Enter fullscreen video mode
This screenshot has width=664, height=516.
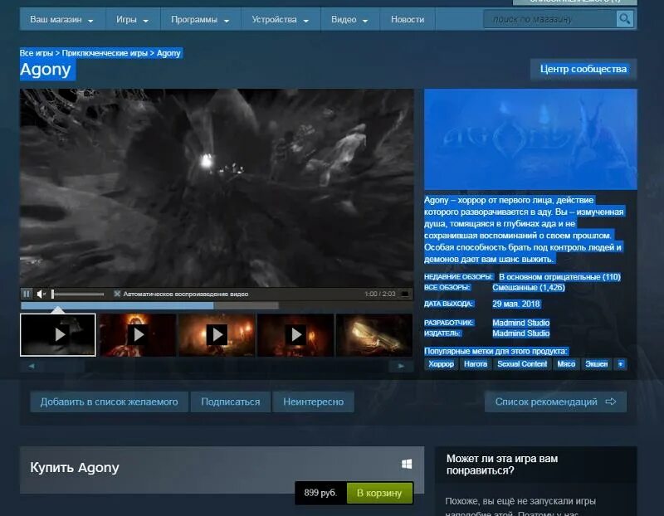405,294
